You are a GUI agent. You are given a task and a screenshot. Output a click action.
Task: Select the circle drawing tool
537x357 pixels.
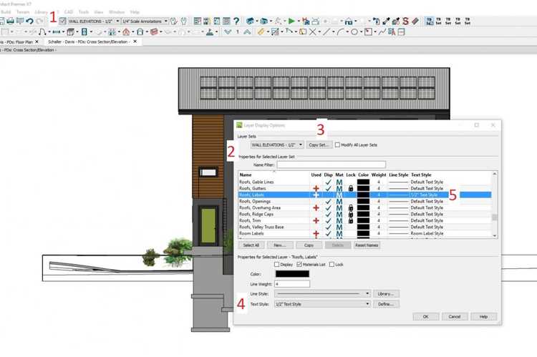354,32
